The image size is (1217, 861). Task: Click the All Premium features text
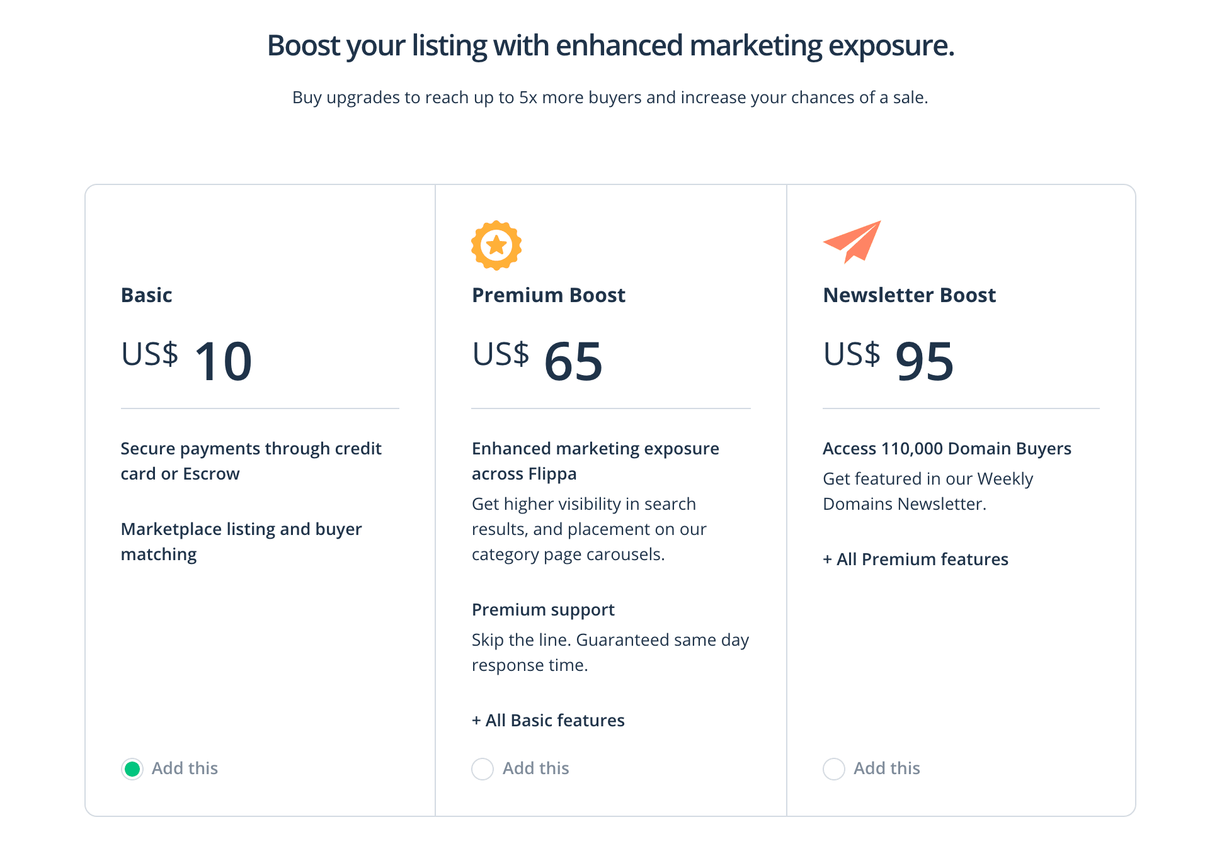915,559
